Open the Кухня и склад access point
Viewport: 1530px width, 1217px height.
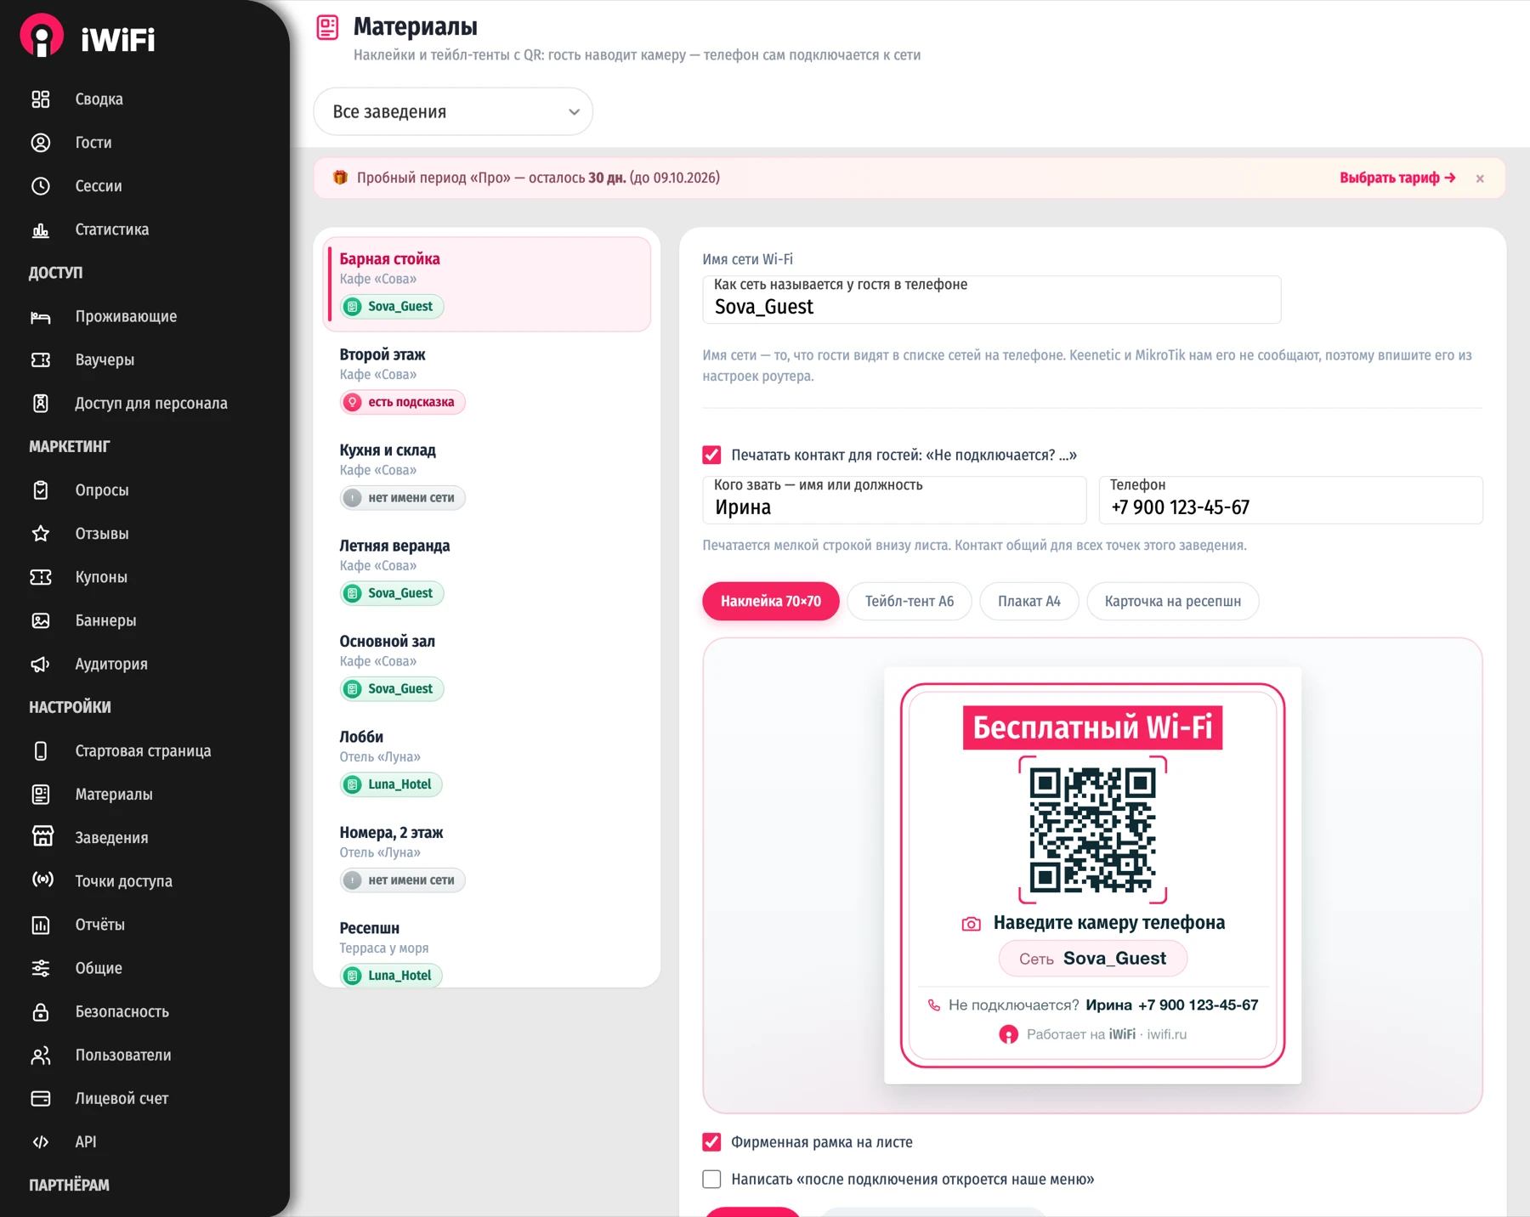[x=487, y=474]
